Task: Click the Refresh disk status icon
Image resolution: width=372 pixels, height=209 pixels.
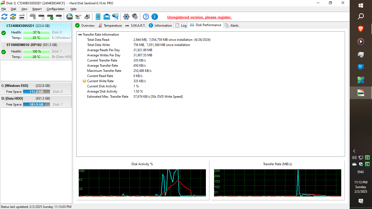Action: 5,17
